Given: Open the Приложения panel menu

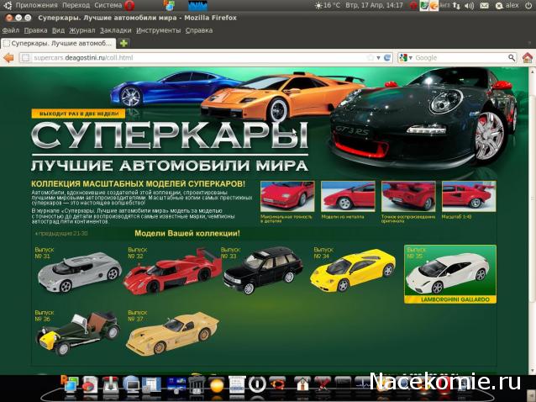Looking at the screenshot, I should pyautogui.click(x=36, y=6).
